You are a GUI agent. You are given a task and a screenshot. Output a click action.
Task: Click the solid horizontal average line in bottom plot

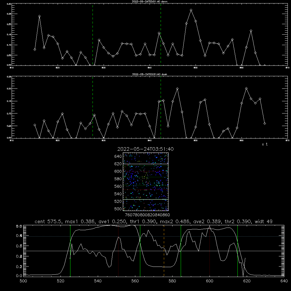[x=154, y=251]
